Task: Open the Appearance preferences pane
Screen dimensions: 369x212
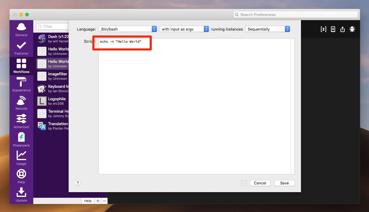Action: pos(21,85)
